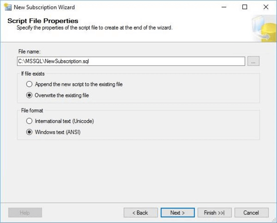Select International text (Unicode) format
The image size is (277, 223).
(29, 121)
